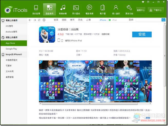Screen dimensions: 168x126
Task: Click the screenshot scrollbar left arrow
Action: click(x=40, y=103)
